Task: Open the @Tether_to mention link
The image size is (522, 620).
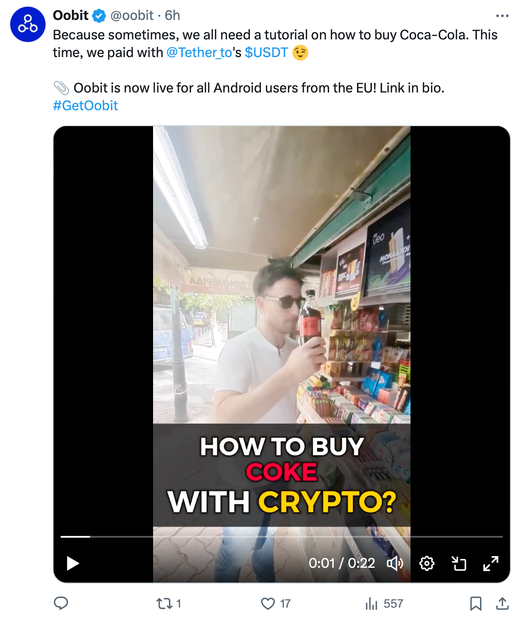Action: click(x=199, y=53)
